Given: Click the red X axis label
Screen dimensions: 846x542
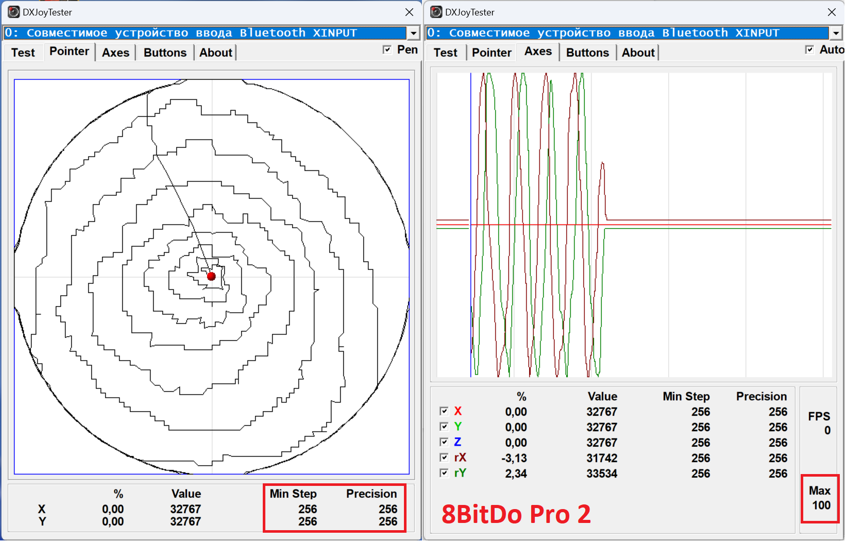Looking at the screenshot, I should point(458,411).
